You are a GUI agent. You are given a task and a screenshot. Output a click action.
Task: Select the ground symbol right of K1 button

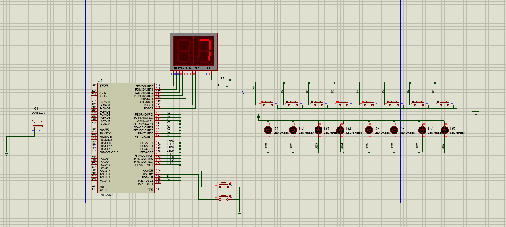pyautogui.click(x=476, y=113)
